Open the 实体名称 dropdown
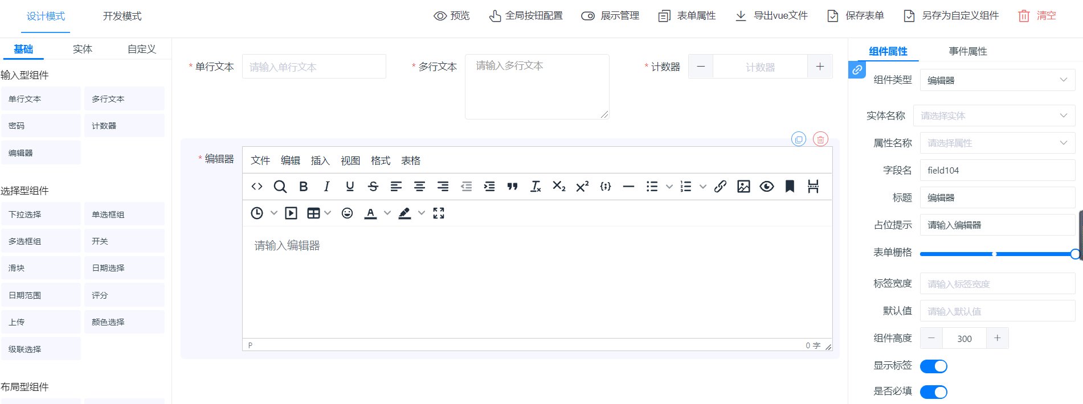1083x404 pixels. coord(994,116)
